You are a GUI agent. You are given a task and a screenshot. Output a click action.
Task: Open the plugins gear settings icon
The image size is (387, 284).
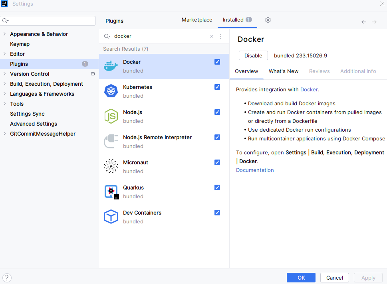pyautogui.click(x=268, y=20)
